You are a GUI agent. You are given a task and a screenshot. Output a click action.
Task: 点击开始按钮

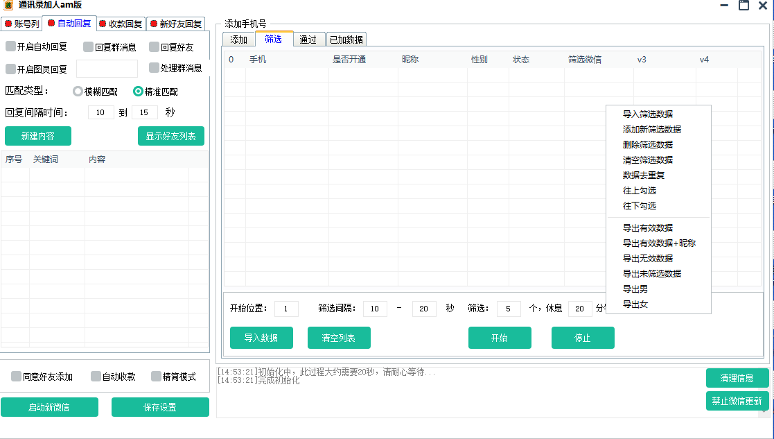[500, 338]
